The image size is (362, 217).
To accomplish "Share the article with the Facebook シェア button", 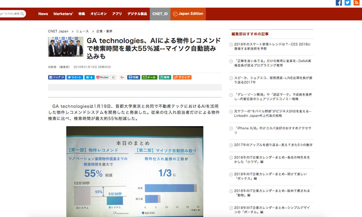I will [57, 77].
